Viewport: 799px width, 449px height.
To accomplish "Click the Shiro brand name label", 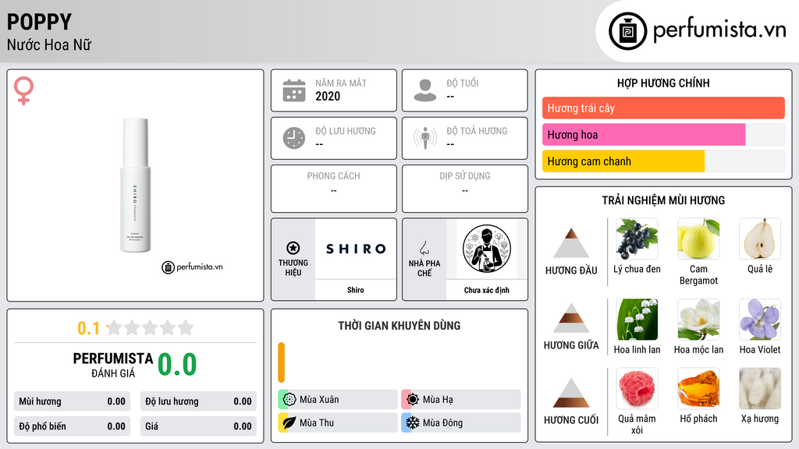I will click(356, 290).
